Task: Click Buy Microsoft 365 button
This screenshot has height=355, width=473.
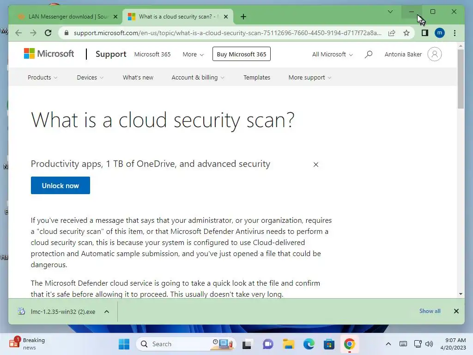Action: [241, 54]
